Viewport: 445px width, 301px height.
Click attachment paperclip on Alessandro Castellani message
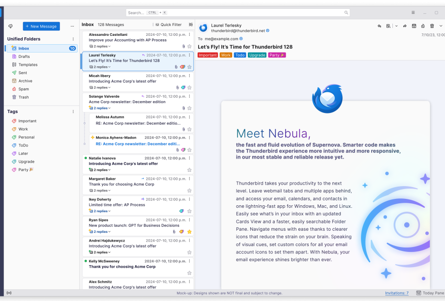(x=183, y=46)
